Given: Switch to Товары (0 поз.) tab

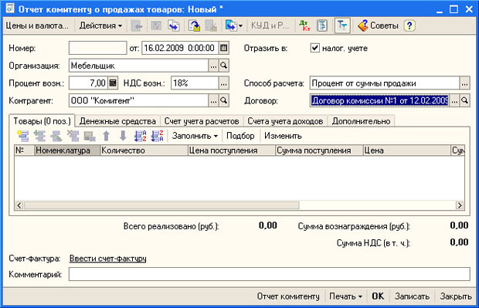Looking at the screenshot, I should click(42, 121).
